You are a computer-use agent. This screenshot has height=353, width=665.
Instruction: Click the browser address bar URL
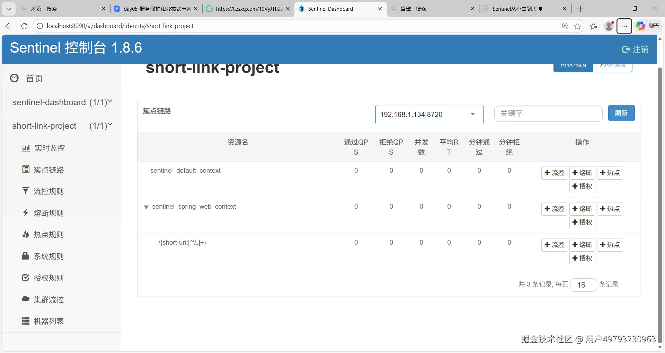(x=120, y=26)
